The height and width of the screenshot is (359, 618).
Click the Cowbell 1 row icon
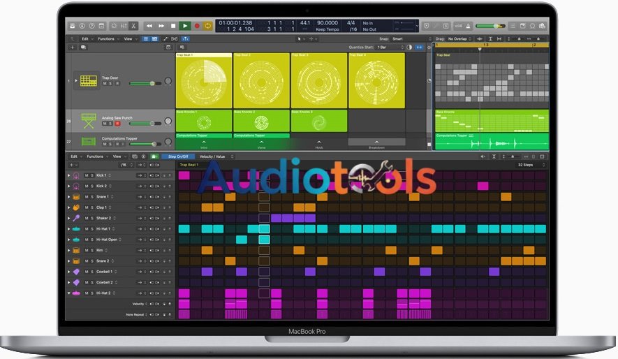point(76,272)
